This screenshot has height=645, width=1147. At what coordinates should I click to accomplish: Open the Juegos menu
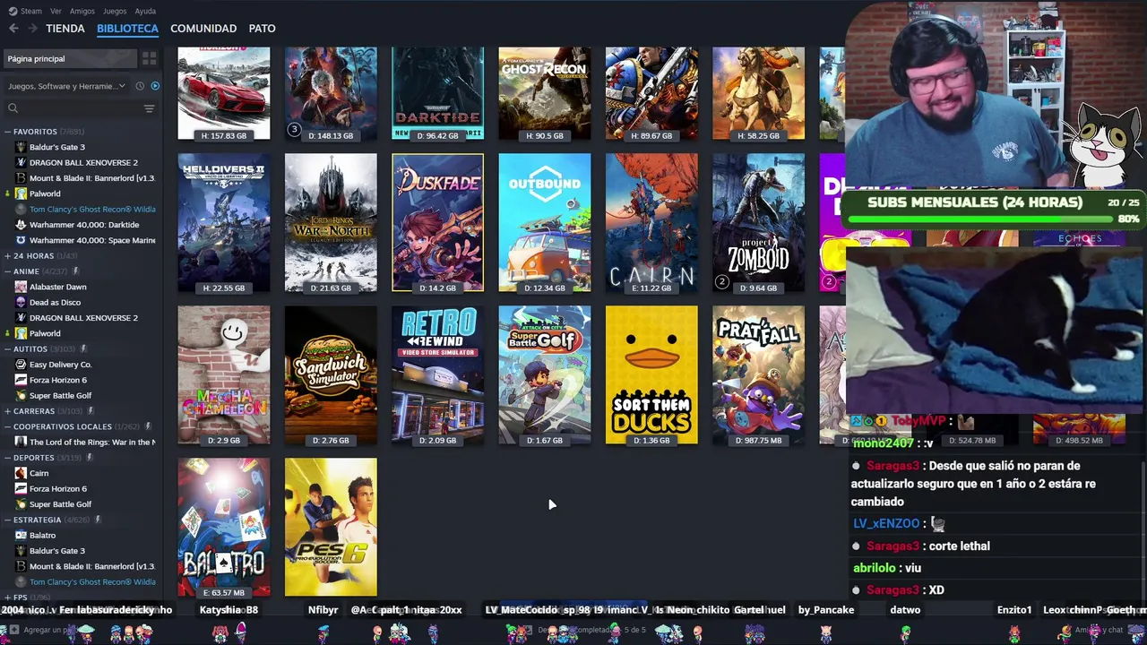[115, 12]
